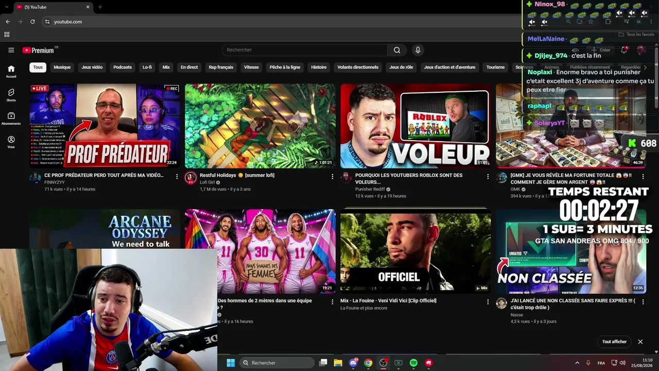Select the Podcasts filter chip
The width and height of the screenshot is (659, 371).
pos(123,67)
